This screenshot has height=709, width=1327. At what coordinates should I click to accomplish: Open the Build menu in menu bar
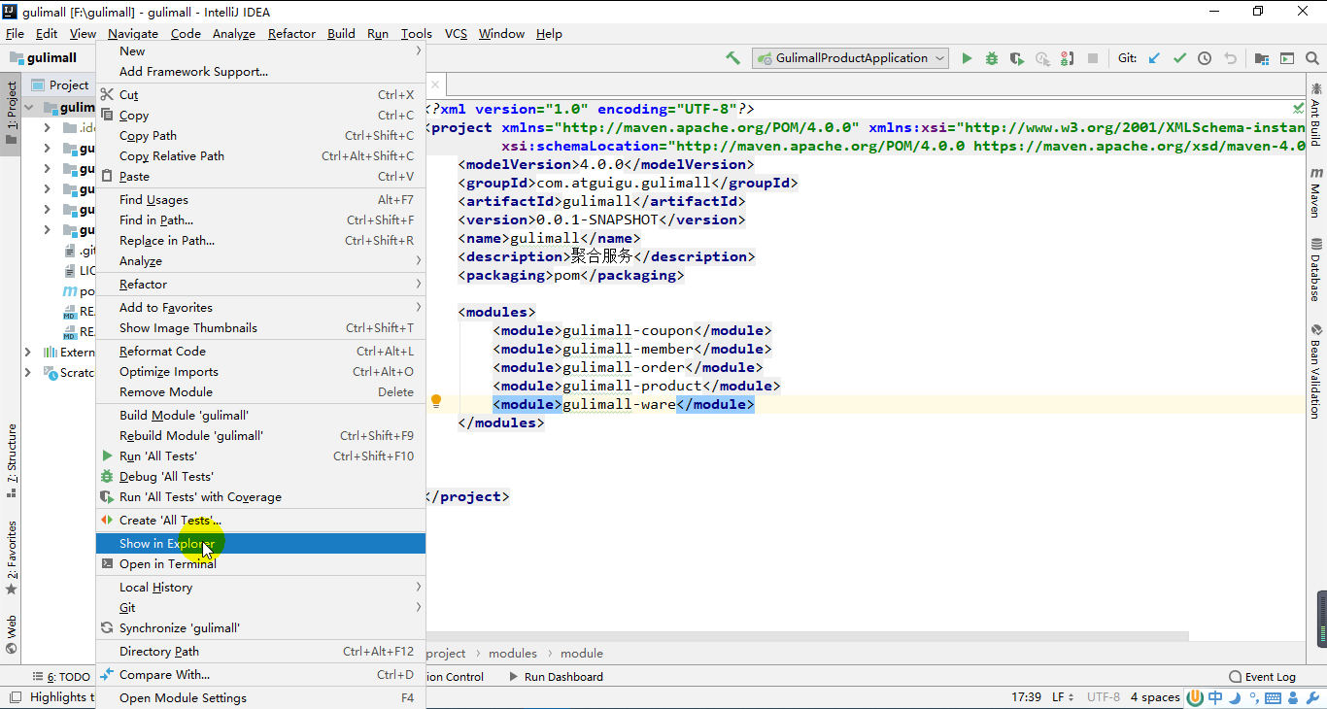pyautogui.click(x=341, y=34)
